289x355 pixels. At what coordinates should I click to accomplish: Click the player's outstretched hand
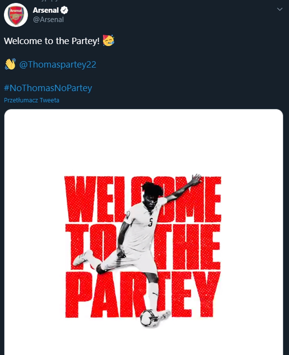pos(195,179)
